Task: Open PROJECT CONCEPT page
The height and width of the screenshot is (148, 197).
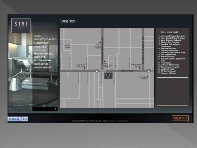Action: [45, 39]
